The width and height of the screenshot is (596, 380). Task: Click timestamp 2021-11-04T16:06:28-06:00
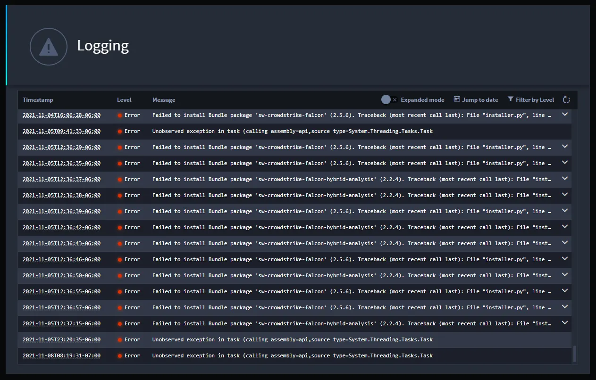tap(61, 115)
